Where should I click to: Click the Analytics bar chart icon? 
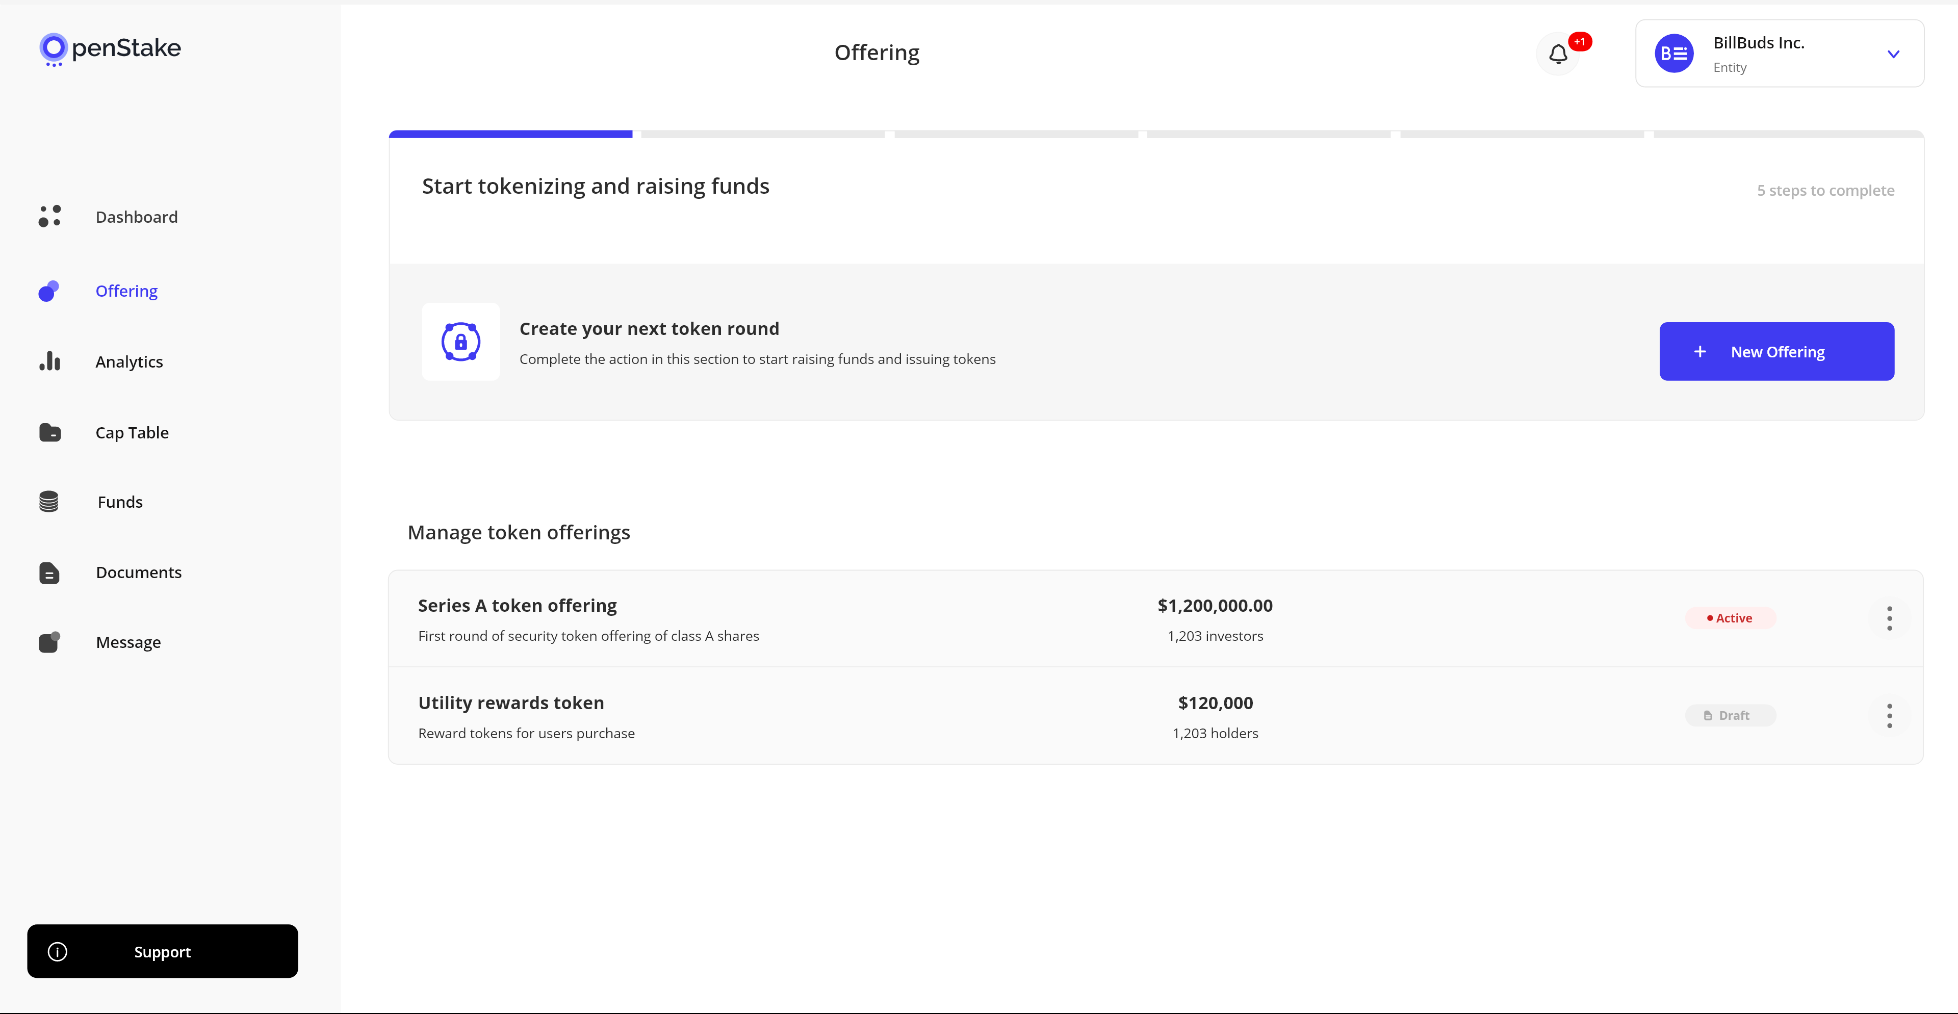click(49, 361)
